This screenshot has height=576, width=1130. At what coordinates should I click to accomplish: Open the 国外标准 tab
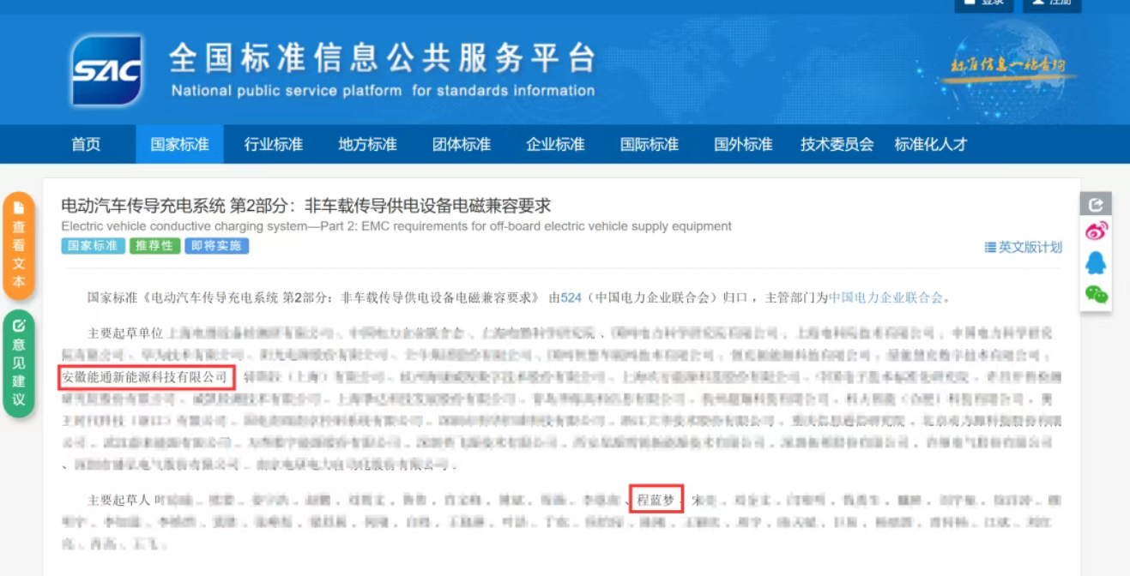tap(743, 144)
